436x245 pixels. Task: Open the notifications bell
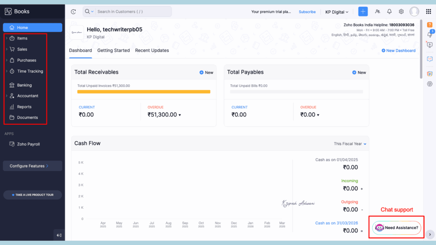(x=389, y=11)
